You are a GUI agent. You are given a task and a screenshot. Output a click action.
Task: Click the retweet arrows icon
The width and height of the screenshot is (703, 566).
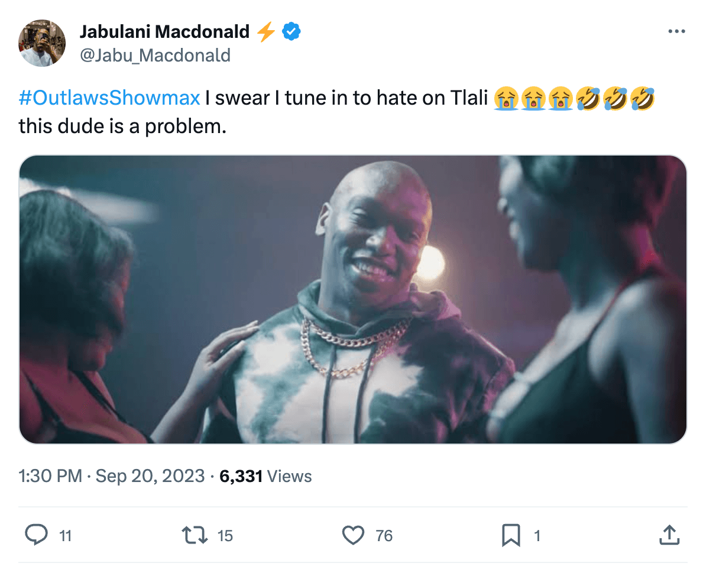pos(195,535)
